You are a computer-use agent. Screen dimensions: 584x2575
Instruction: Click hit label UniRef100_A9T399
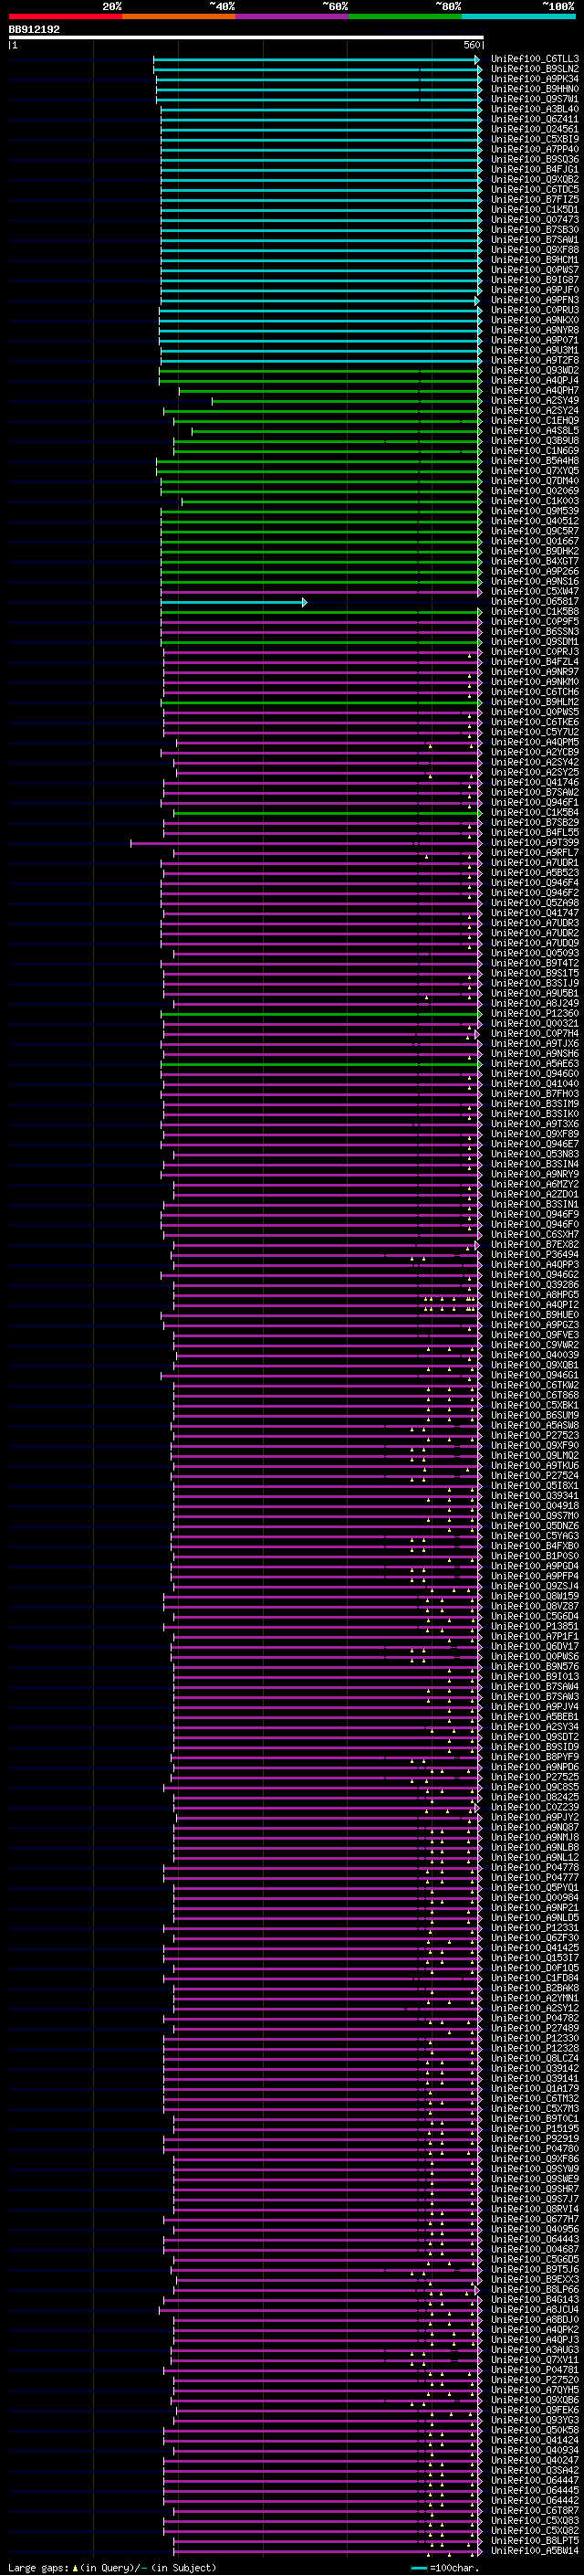click(x=534, y=843)
